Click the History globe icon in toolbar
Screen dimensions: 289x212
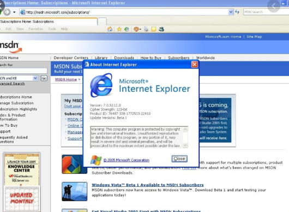pos(127,29)
